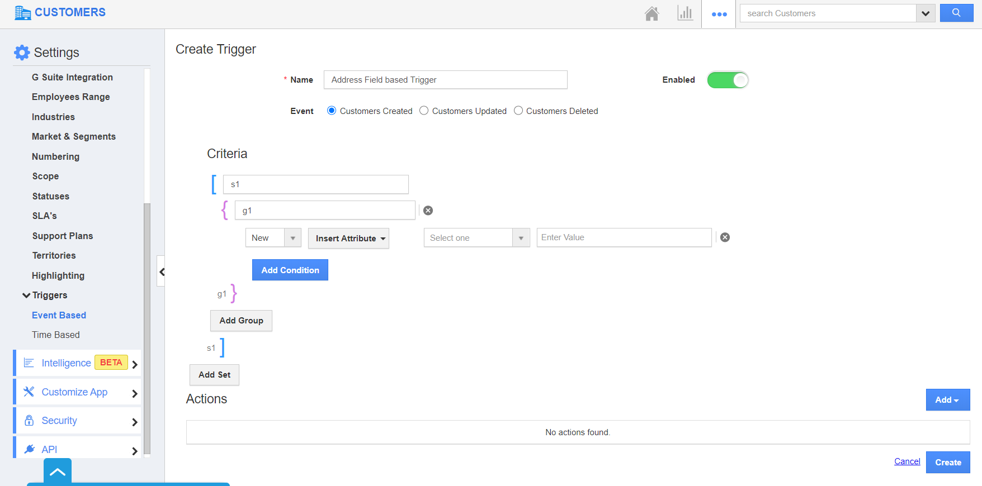Open the Home icon in top bar
This screenshot has width=982, height=486.
(651, 13)
